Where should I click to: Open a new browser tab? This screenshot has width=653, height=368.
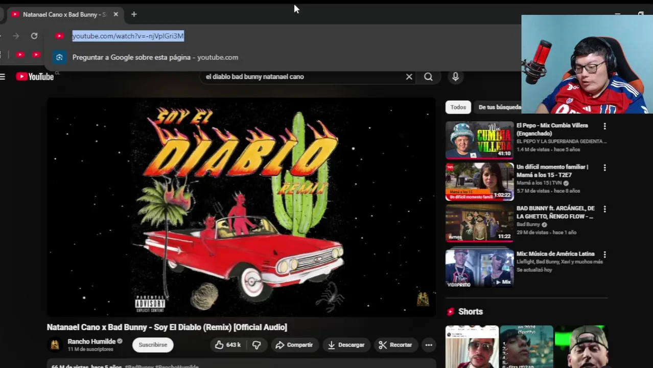[134, 14]
